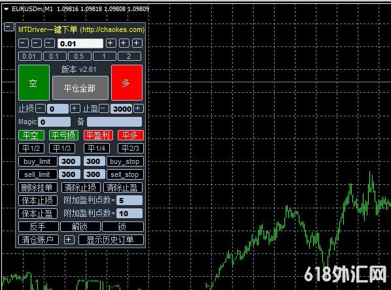Close all positions with 平仓全部
The height and width of the screenshot is (290, 391).
[80, 88]
